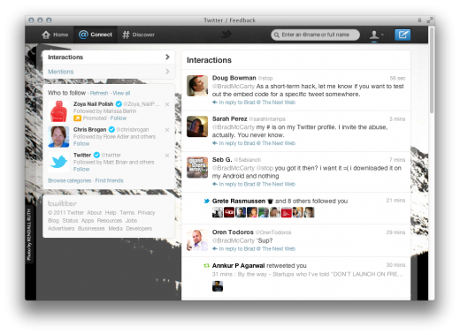Screen dimensions: 460x335
Task: Click the fullscreen arrows in title bar
Action: [x=430, y=20]
